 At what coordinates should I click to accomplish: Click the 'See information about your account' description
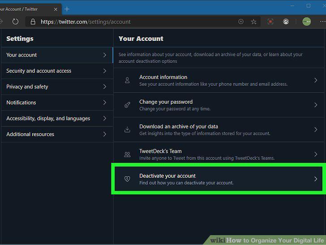(x=210, y=58)
